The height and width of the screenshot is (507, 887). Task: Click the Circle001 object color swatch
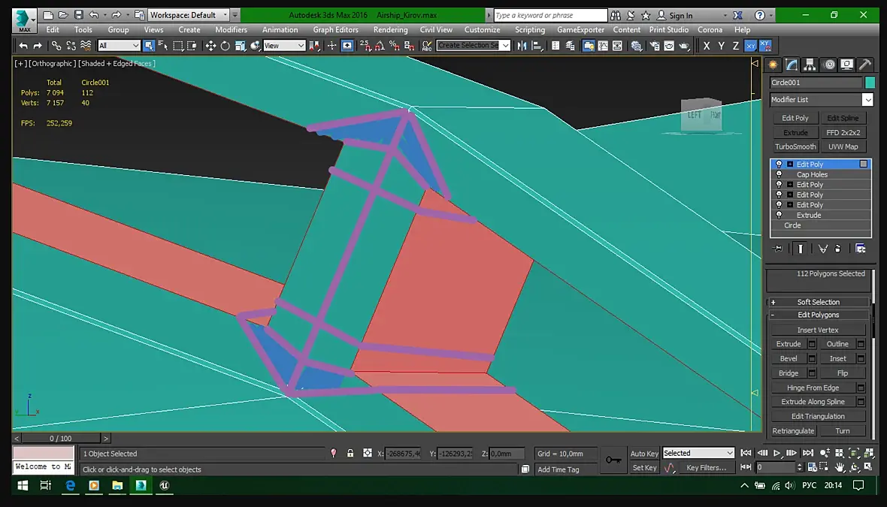point(870,83)
